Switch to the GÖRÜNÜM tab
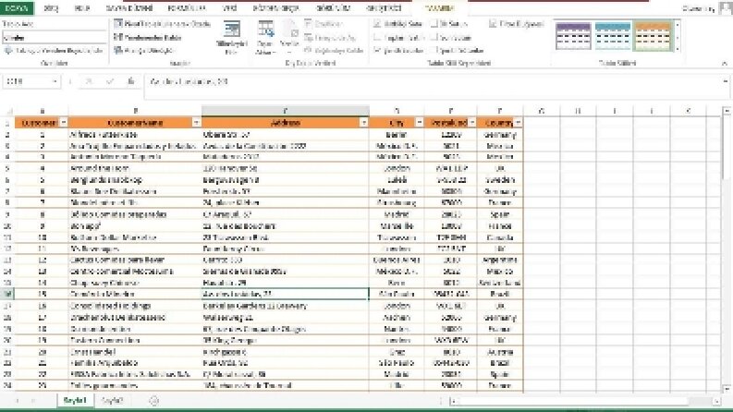Screen dimensions: 733x412 334,8
